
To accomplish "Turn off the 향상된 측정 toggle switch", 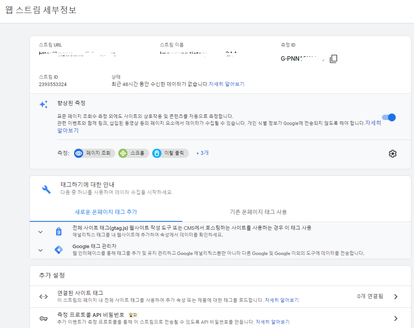I will [x=389, y=117].
